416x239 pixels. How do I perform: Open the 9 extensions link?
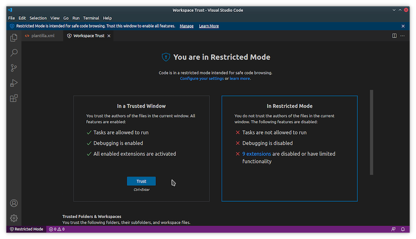[x=257, y=154]
